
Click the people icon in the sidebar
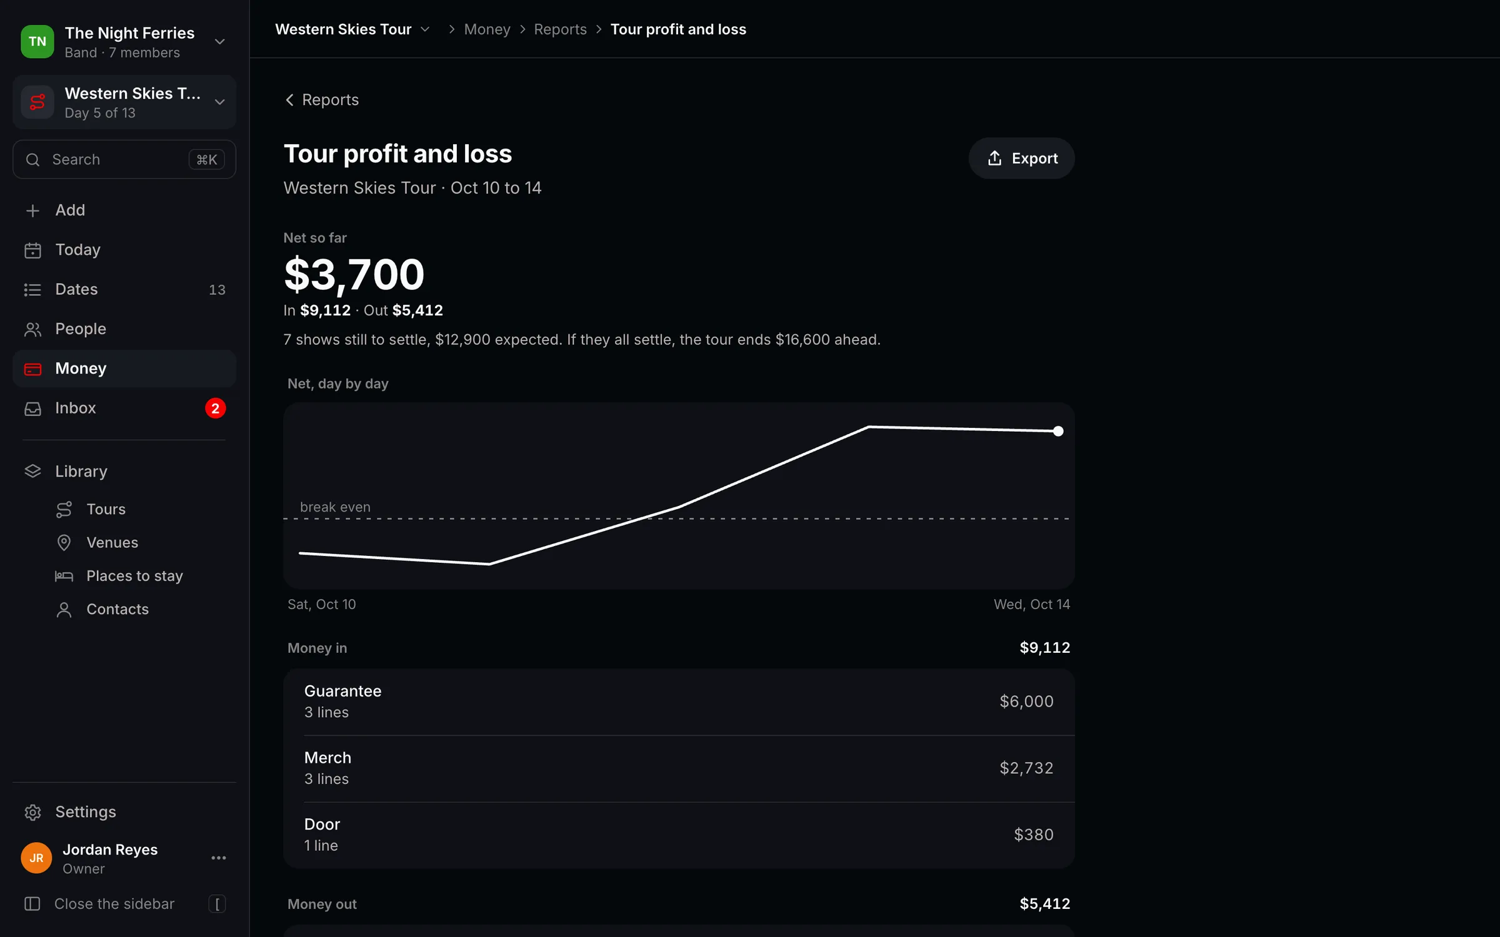(x=32, y=329)
